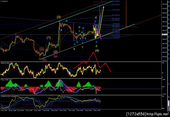Open the dropdown arrow beside GOLD,H1
The width and height of the screenshot is (170, 117).
click(1, 1)
